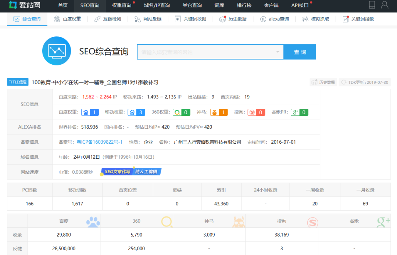Open the API接口 menu

300,5
